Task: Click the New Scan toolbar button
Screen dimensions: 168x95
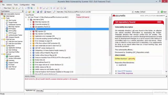Action: (x=6, y=8)
